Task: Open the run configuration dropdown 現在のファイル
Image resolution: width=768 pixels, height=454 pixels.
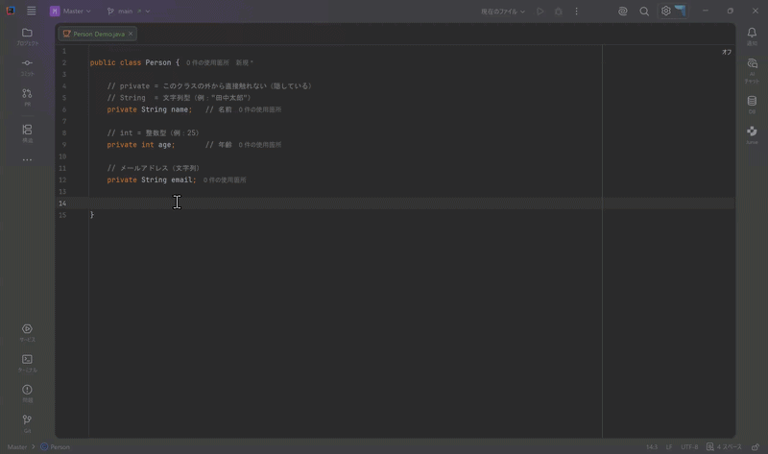Action: pos(502,12)
